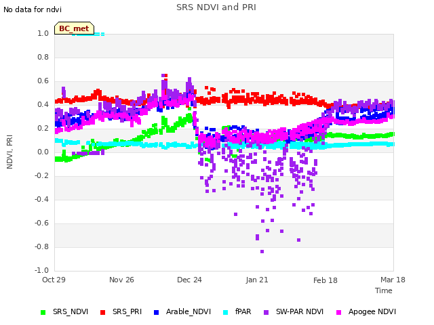Click the BC_met annotation label
Image resolution: width=434 pixels, height=325 pixels.
(x=74, y=28)
